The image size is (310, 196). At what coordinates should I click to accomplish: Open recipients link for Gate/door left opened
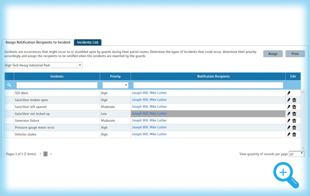coord(149,107)
